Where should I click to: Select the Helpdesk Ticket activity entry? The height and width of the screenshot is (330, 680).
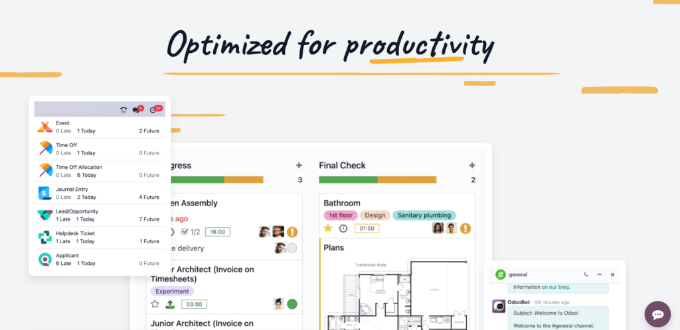pyautogui.click(x=98, y=237)
